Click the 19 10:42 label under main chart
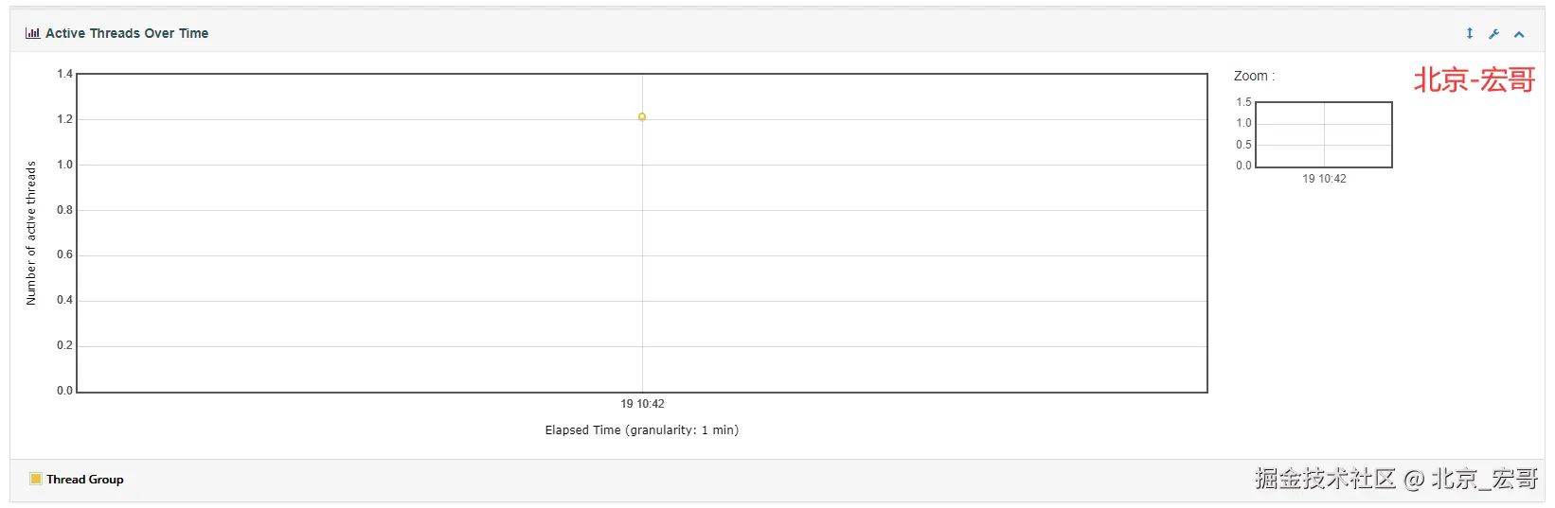This screenshot has height=508, width=1555. [x=642, y=404]
